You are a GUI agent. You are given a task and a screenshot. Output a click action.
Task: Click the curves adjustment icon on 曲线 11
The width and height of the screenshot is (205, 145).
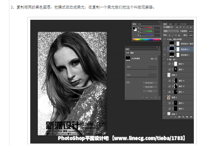click(169, 81)
